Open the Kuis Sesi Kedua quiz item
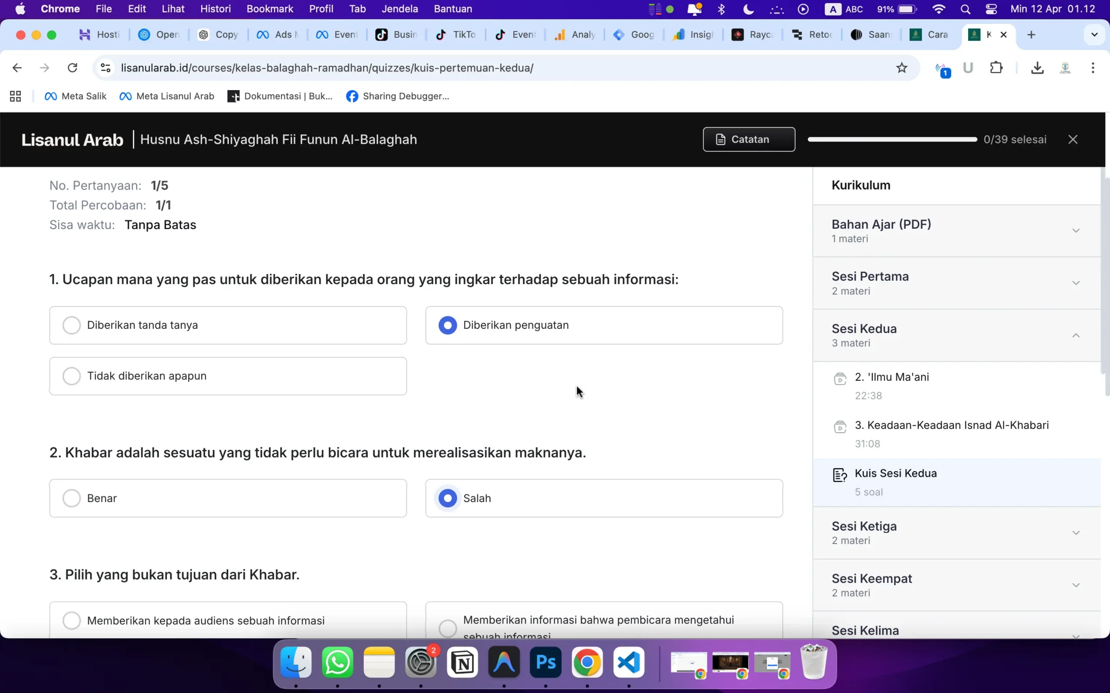 [x=895, y=473]
